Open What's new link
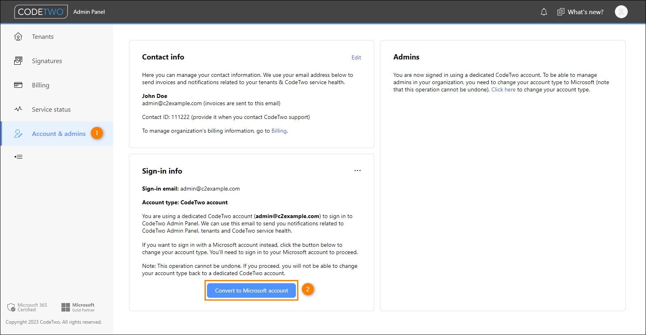The height and width of the screenshot is (335, 646). pyautogui.click(x=585, y=12)
